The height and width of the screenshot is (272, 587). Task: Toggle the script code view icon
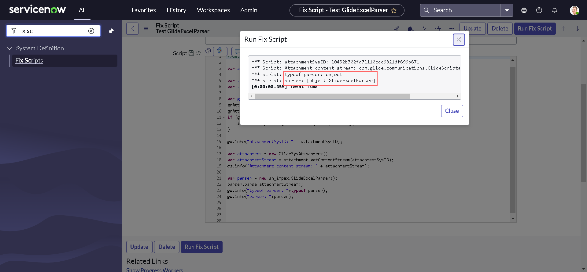tap(198, 53)
